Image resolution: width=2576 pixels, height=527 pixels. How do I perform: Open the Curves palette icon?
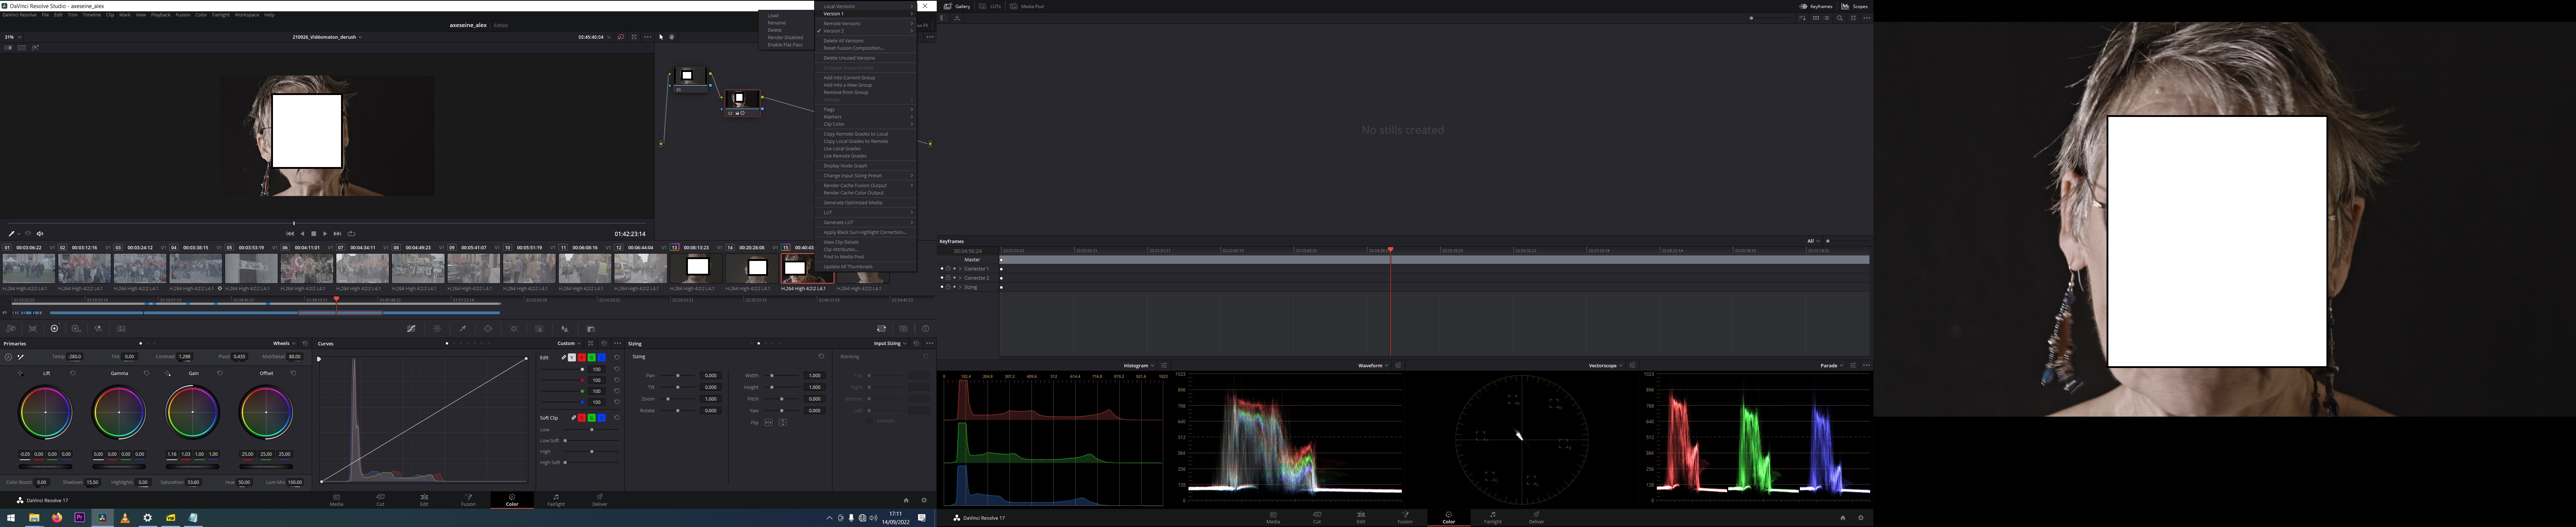[x=411, y=329]
